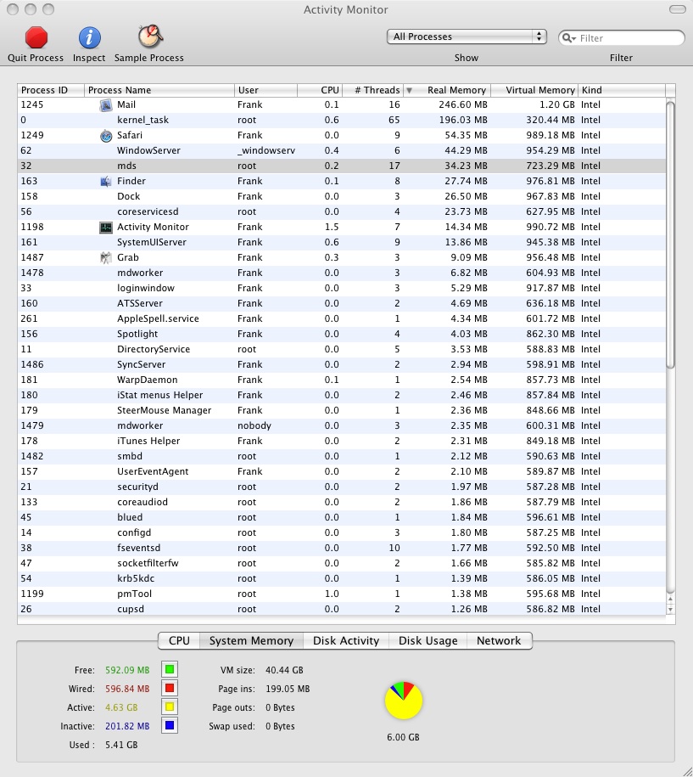This screenshot has height=777, width=693.
Task: Switch to the CPU tab
Action: click(x=179, y=641)
